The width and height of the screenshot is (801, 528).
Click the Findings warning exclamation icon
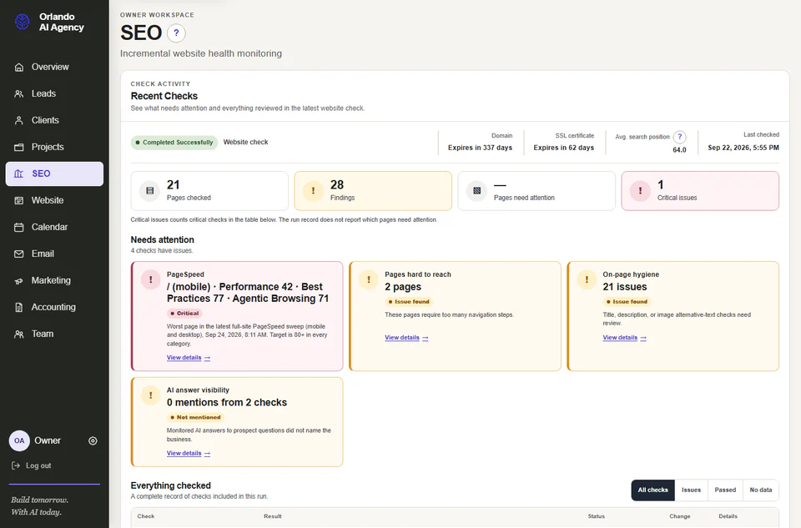click(x=313, y=191)
